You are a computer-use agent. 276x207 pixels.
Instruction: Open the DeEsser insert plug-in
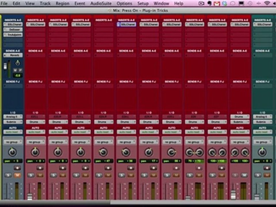[x=13, y=30]
